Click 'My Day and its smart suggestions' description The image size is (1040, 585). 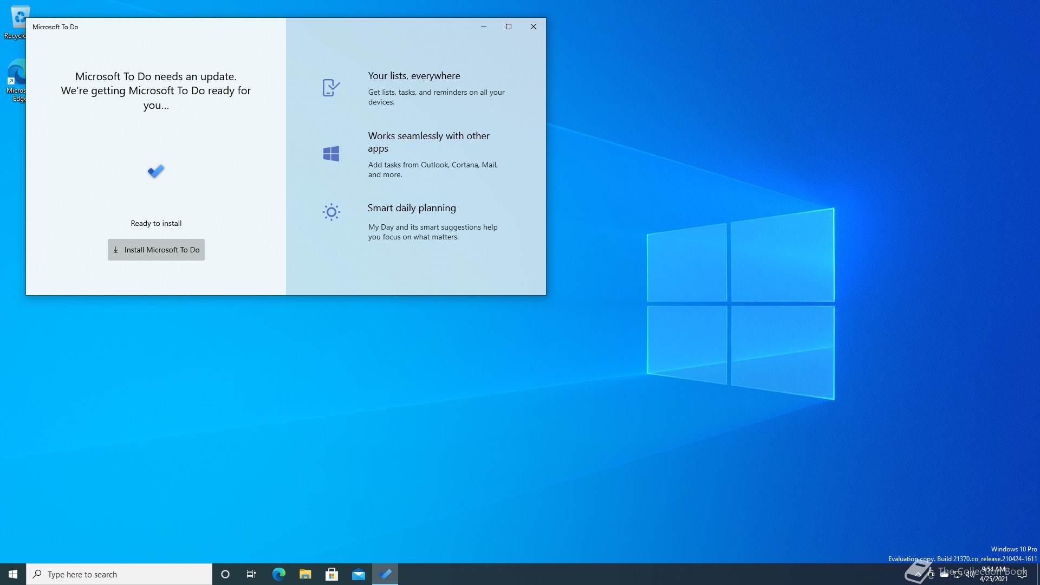coord(433,232)
